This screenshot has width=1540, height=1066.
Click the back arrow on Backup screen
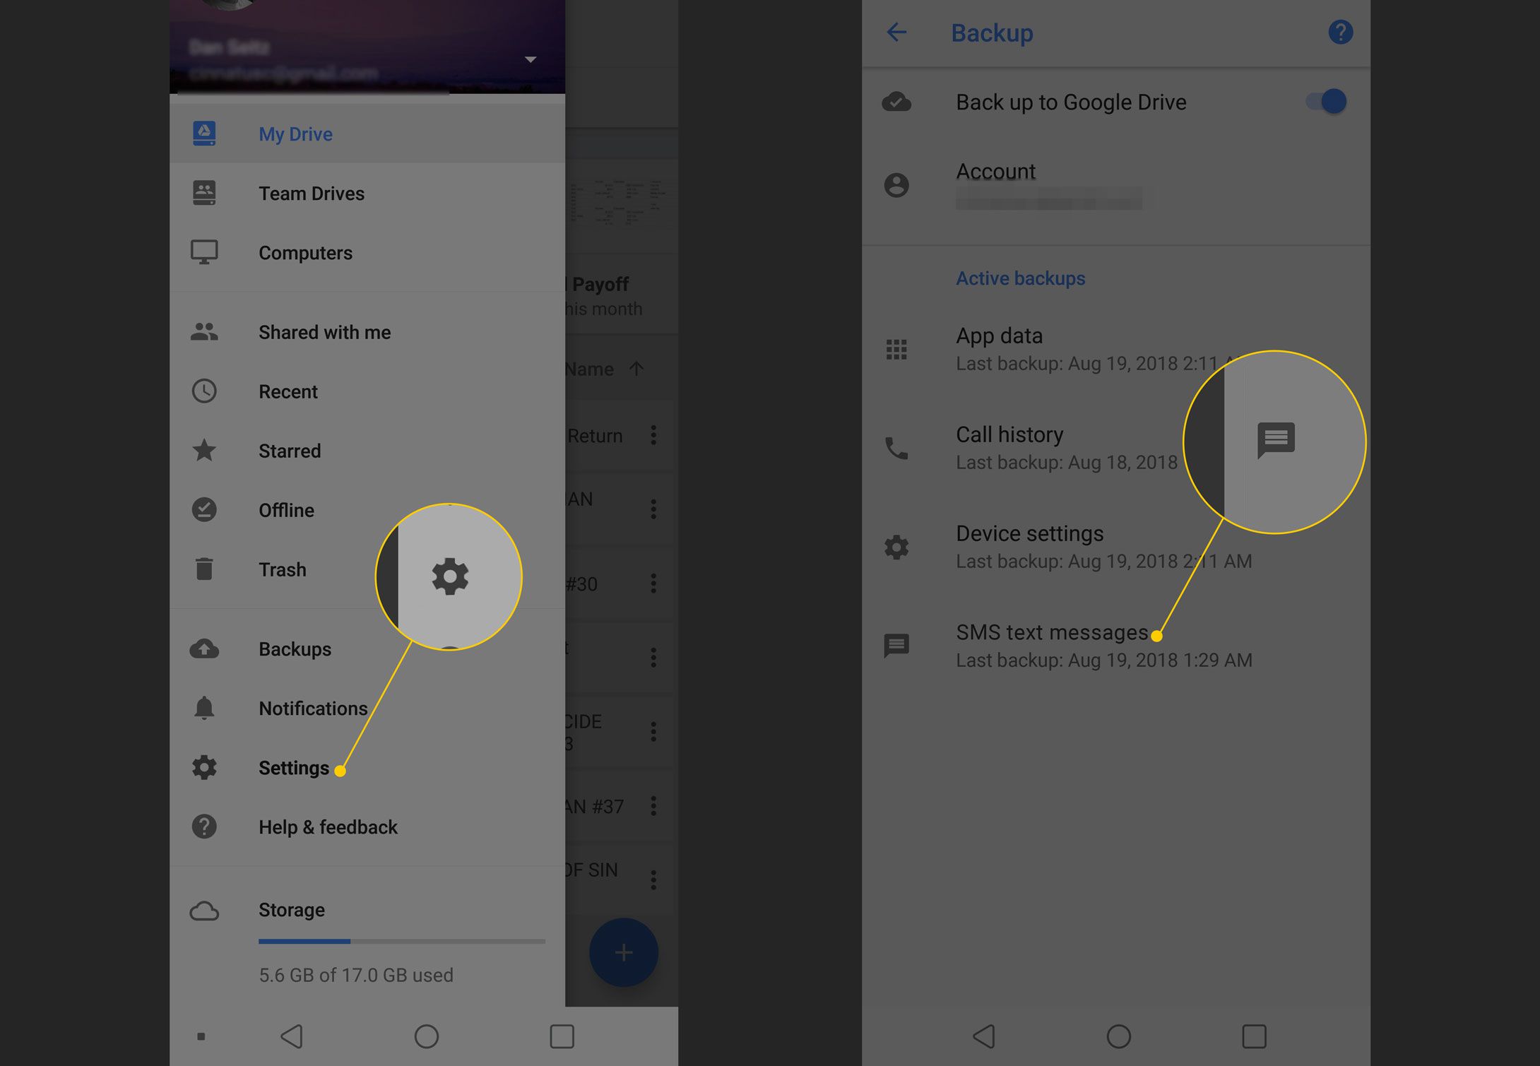pyautogui.click(x=896, y=32)
